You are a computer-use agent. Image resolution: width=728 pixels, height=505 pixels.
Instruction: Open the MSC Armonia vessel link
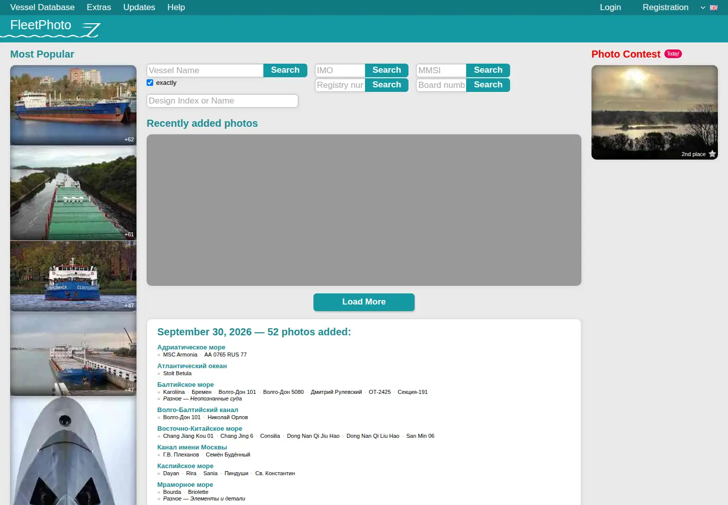[x=180, y=355]
